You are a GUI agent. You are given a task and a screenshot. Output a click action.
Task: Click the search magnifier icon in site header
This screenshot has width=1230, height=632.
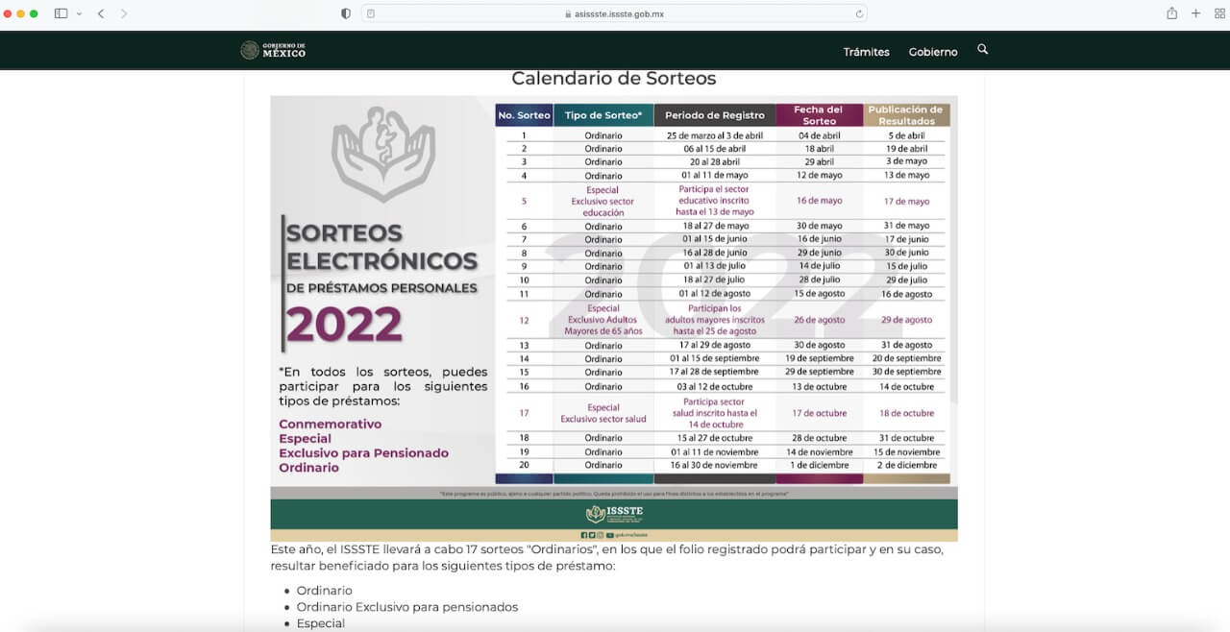(x=982, y=49)
